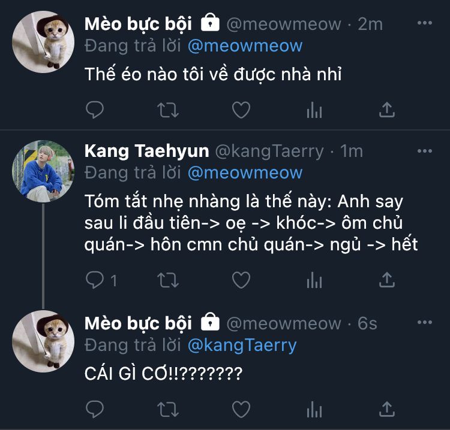The width and height of the screenshot is (450, 430).
Task: Reply to the 'Thế éo nào' tweet
Action: [95, 110]
